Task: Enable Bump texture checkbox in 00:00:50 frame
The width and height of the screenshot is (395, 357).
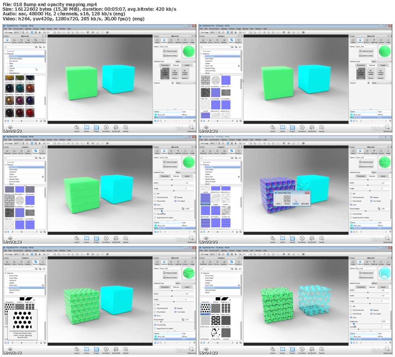Action: tap(171, 69)
